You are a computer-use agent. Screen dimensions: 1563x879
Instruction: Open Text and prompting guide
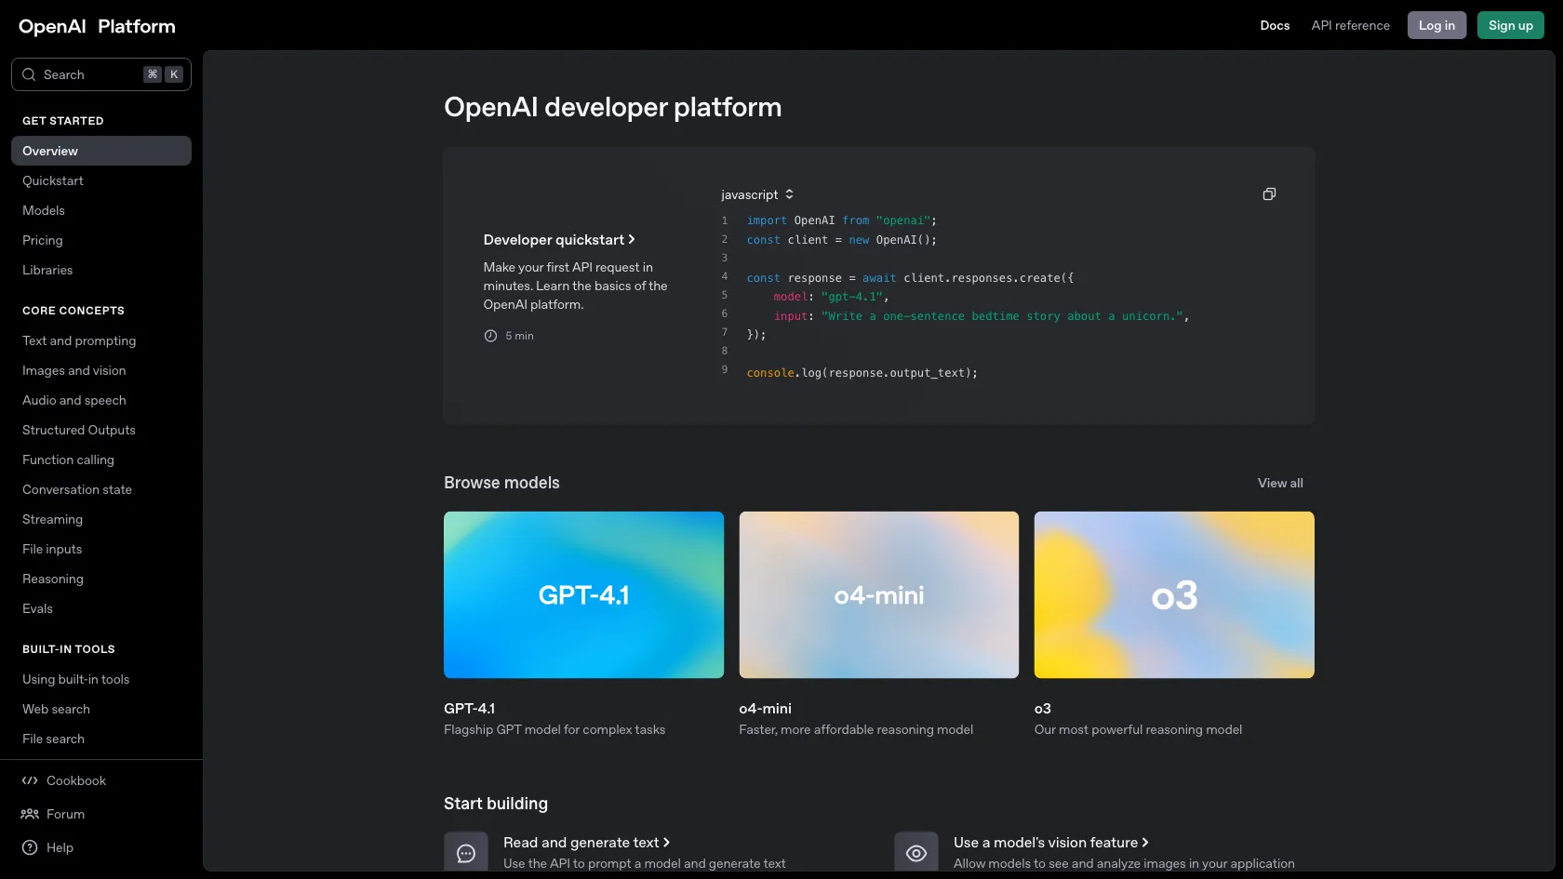point(101,340)
